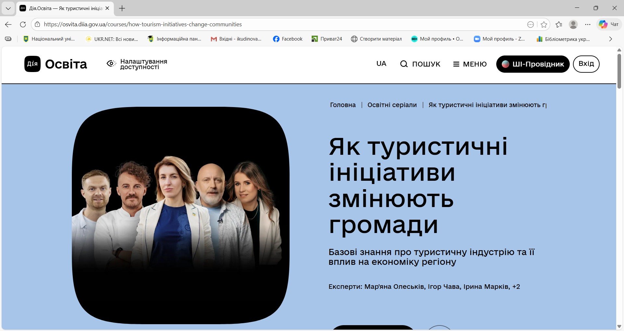Click the scrollbar up arrow
This screenshot has width=624, height=331.
click(619, 50)
